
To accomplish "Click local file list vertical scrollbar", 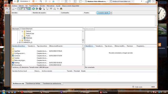I will tap(83, 55).
